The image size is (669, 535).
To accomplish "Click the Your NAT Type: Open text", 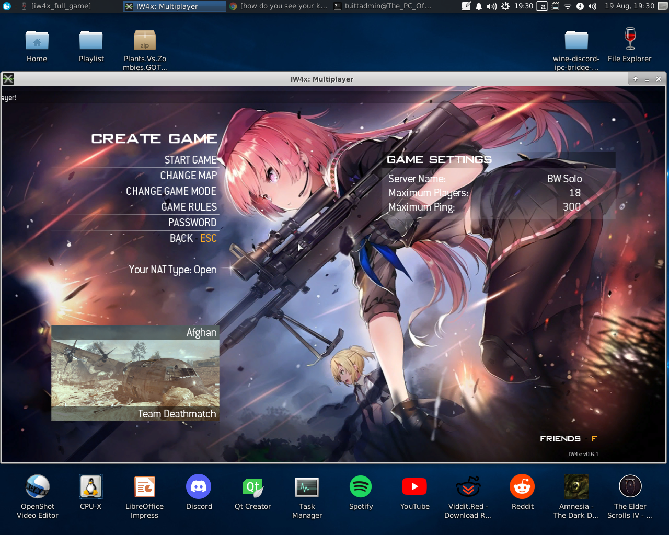I will pyautogui.click(x=172, y=270).
